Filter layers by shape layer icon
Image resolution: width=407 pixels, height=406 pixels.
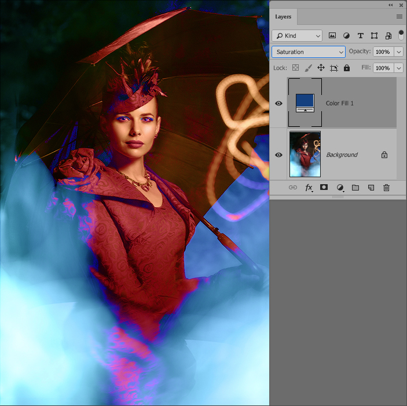(374, 35)
